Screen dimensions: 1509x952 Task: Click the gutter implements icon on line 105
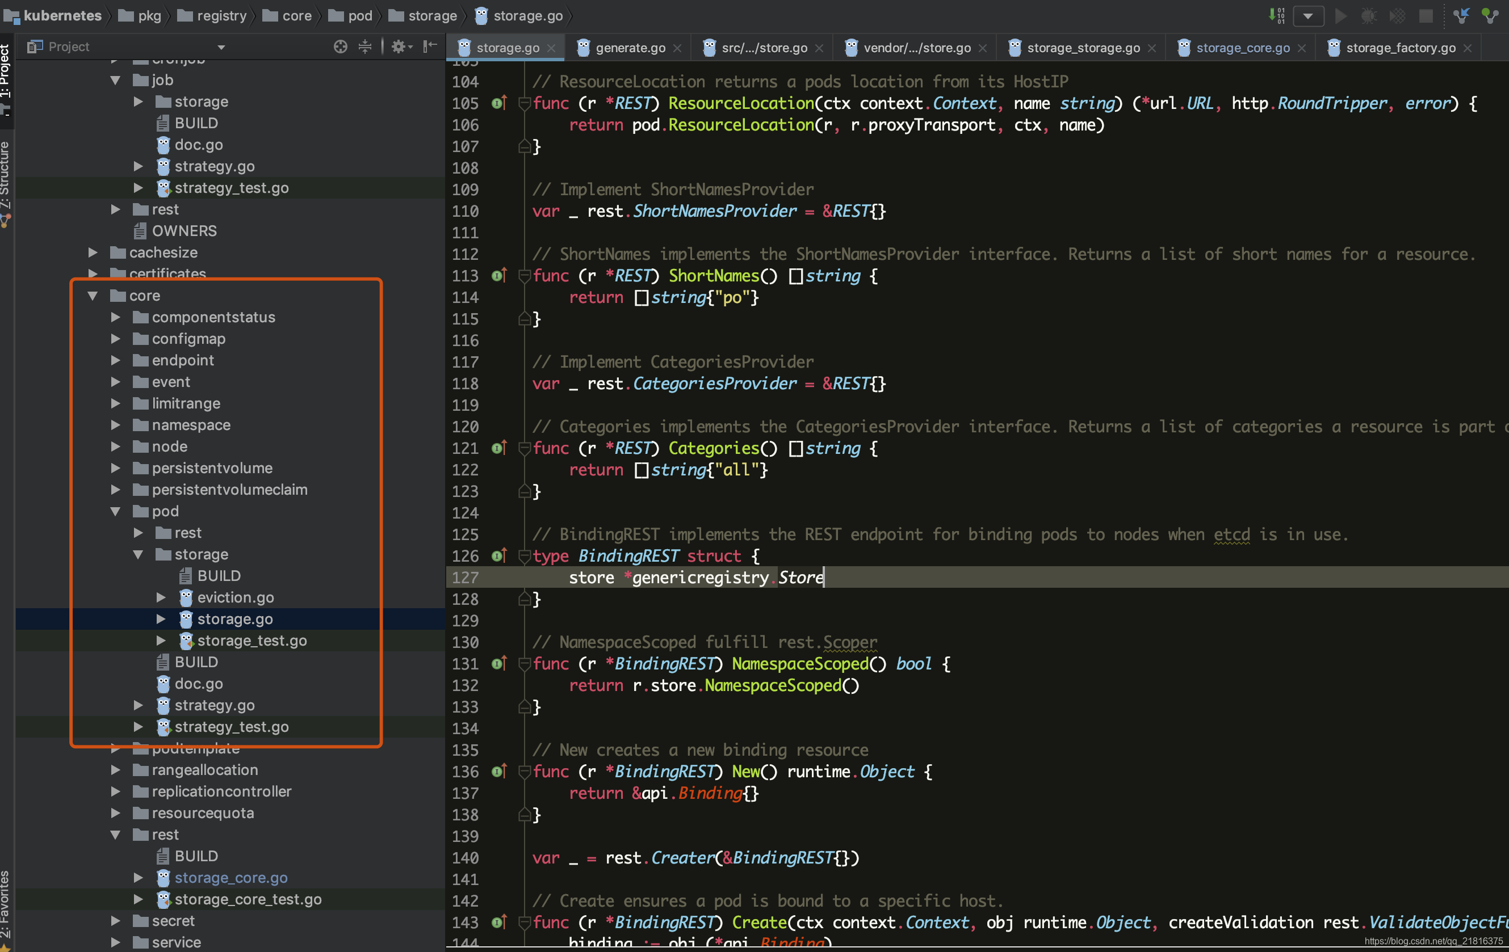pyautogui.click(x=499, y=103)
